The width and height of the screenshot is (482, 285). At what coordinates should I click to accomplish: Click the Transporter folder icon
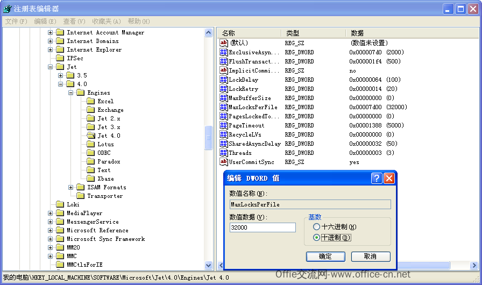pos(81,196)
